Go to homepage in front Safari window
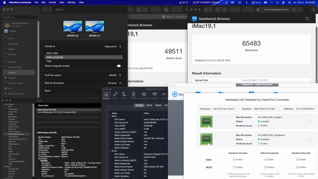The width and height of the screenshot is (318, 179). pos(218,10)
